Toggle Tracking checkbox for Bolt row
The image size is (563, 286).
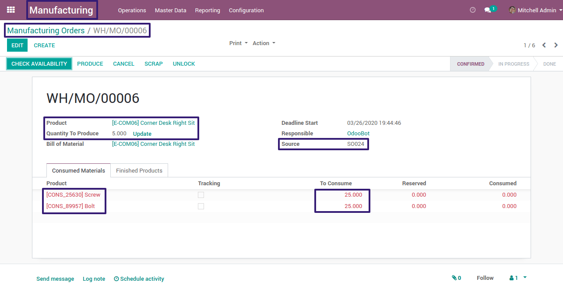click(201, 206)
